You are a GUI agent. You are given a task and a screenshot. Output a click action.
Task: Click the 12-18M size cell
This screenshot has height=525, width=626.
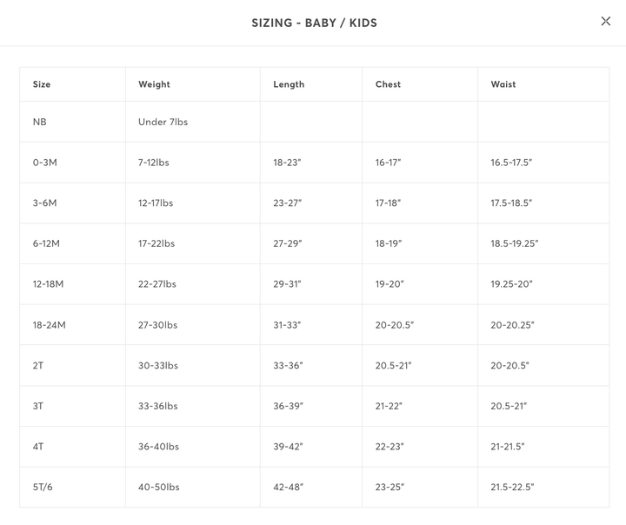(x=48, y=284)
